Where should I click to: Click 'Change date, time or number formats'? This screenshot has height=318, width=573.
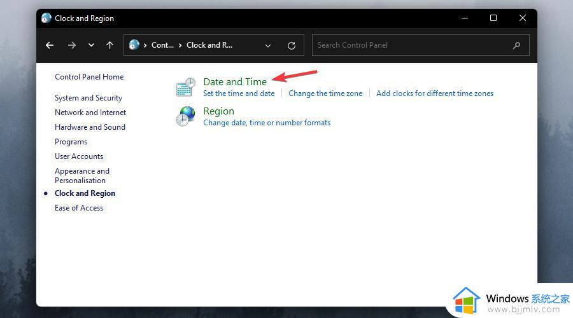[267, 123]
